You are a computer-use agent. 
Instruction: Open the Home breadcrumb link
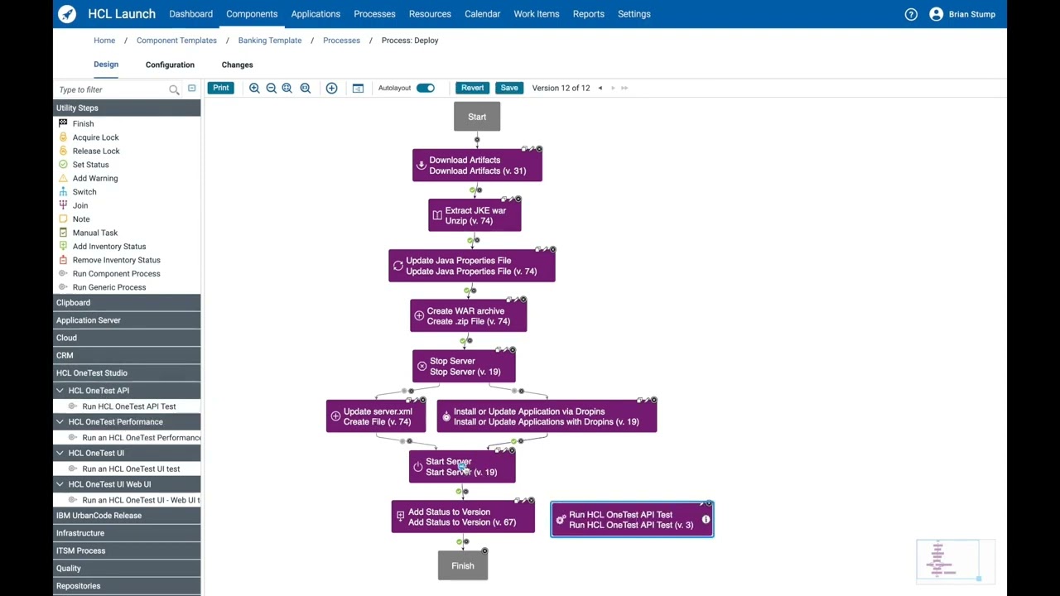(104, 41)
